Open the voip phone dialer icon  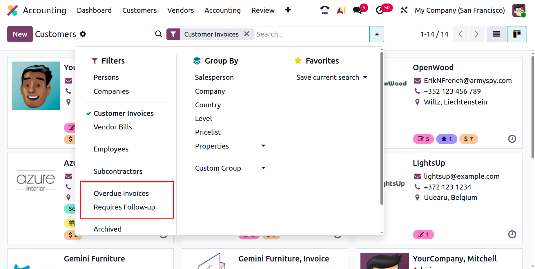tap(325, 10)
